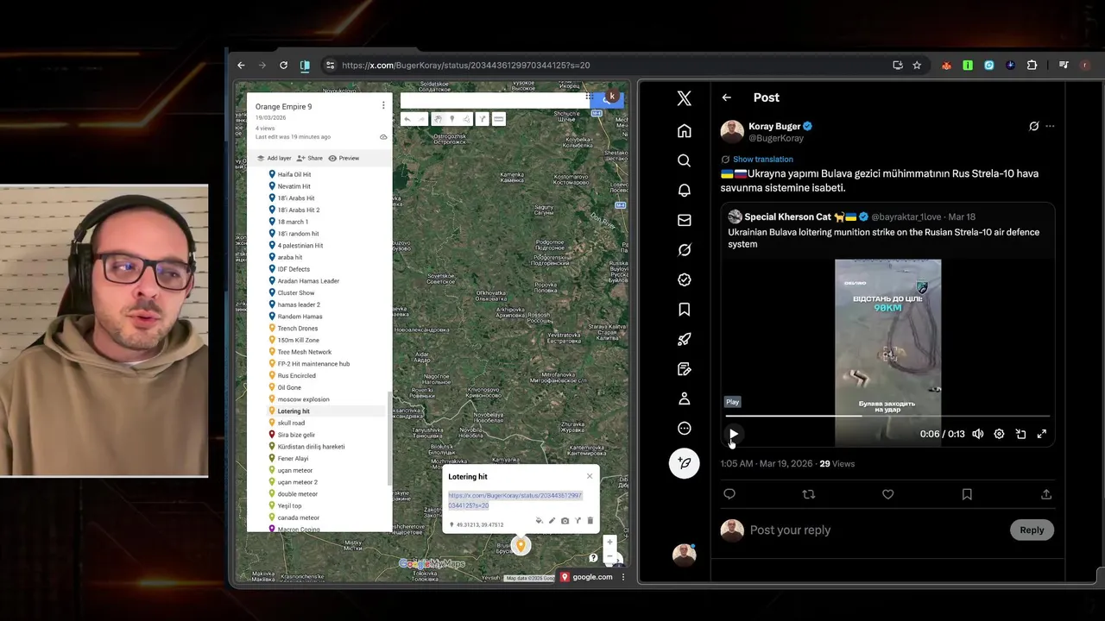This screenshot has width=1105, height=621.
Task: Undo the last map edit
Action: [407, 119]
